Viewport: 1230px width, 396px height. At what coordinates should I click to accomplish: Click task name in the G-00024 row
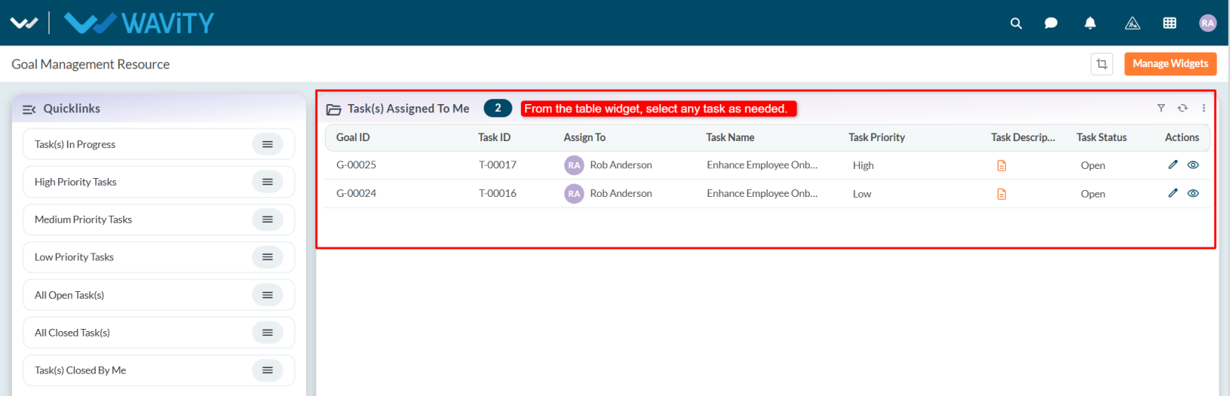point(762,193)
